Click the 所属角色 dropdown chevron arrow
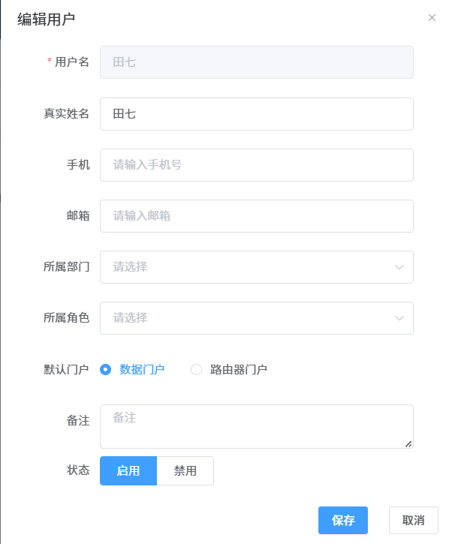This screenshot has width=455, height=544. tap(399, 318)
